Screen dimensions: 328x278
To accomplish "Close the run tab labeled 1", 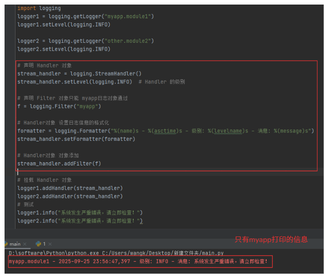I will tap(51, 244).
